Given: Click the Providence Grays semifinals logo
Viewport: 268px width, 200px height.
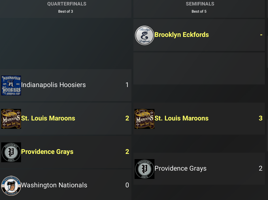Looking at the screenshot, I should (x=144, y=169).
